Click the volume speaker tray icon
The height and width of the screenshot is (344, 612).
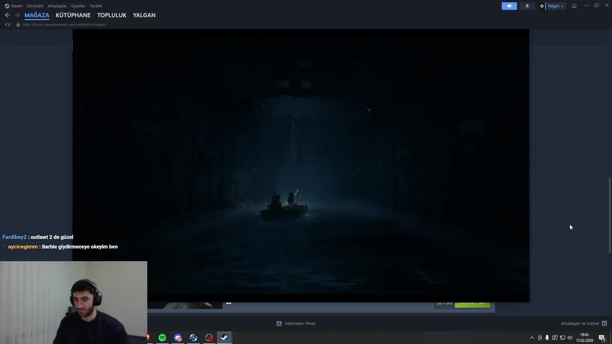(569, 338)
